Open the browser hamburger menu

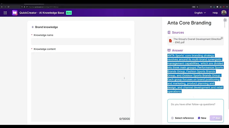click(227, 7)
